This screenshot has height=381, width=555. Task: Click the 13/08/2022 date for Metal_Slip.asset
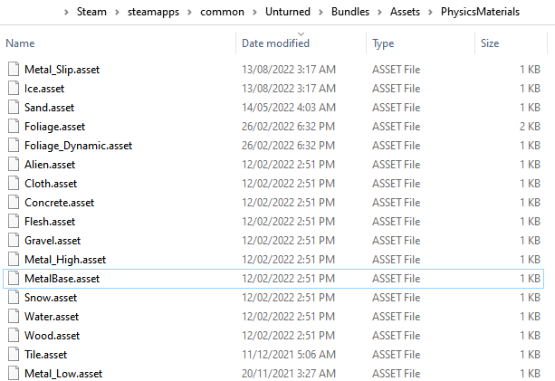289,70
